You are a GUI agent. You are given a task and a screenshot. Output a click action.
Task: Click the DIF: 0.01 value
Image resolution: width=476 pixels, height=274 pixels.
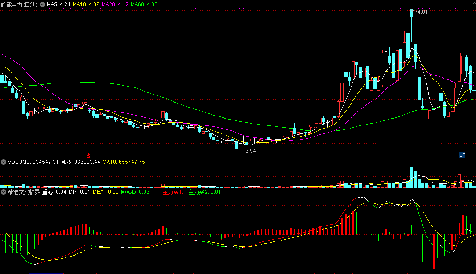tap(79, 192)
